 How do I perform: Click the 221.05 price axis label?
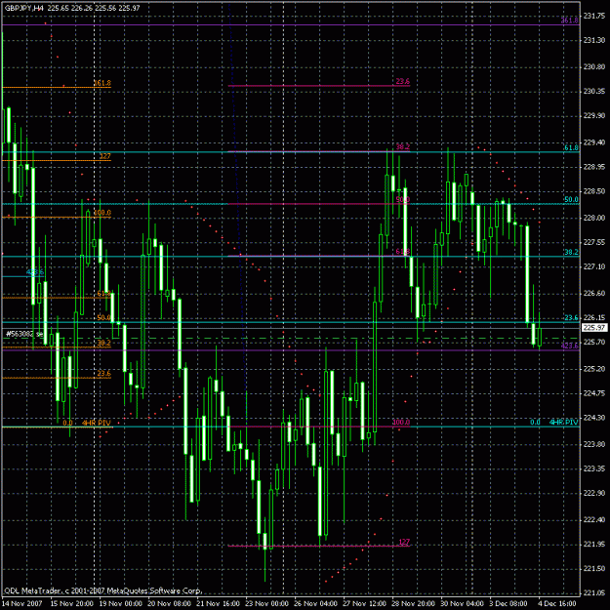coord(594,593)
